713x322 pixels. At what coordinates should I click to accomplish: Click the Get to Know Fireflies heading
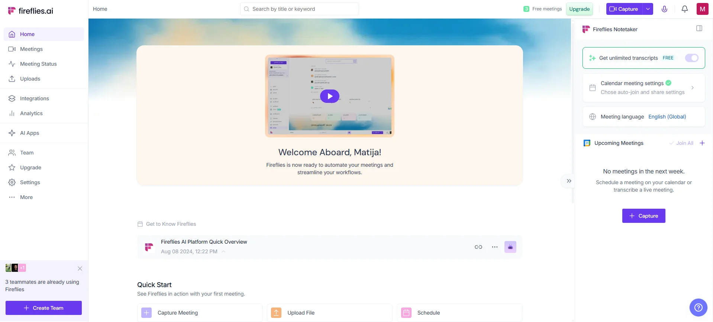point(171,224)
